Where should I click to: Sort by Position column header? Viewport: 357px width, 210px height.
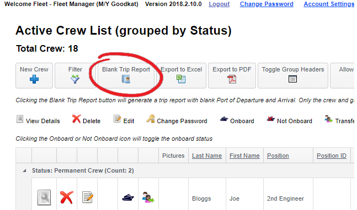pyautogui.click(x=278, y=156)
